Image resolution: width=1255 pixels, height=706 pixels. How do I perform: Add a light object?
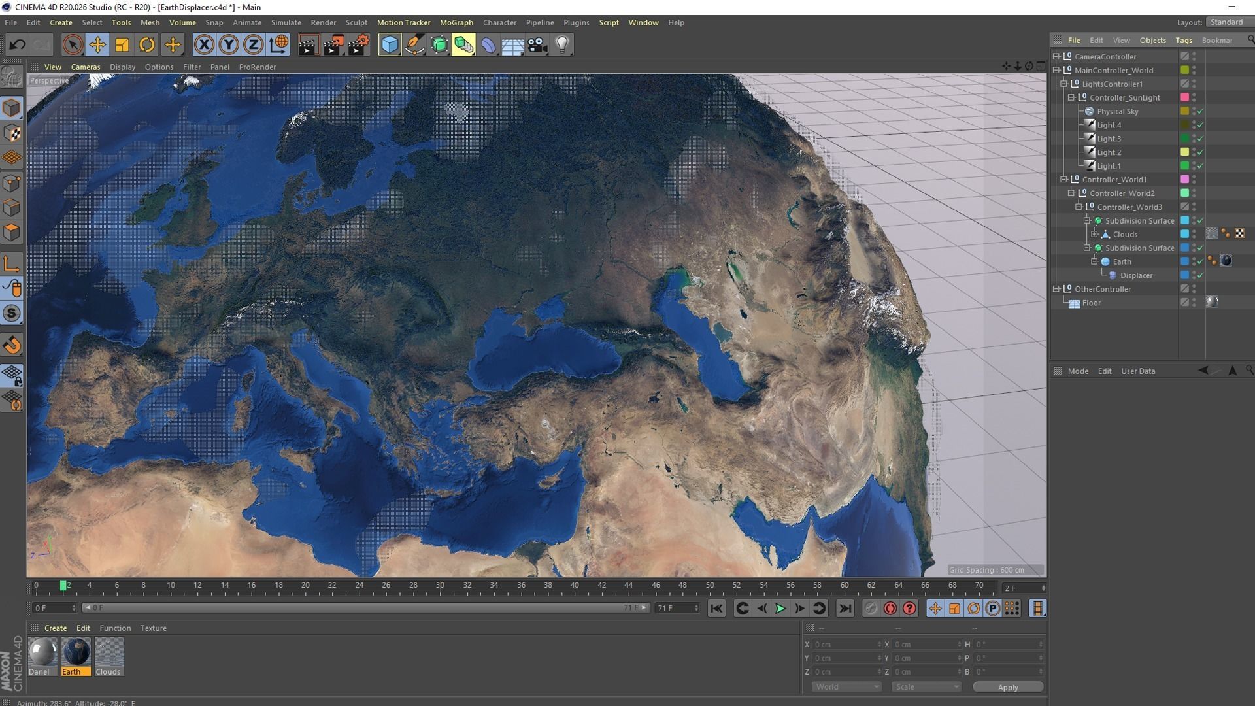click(562, 44)
